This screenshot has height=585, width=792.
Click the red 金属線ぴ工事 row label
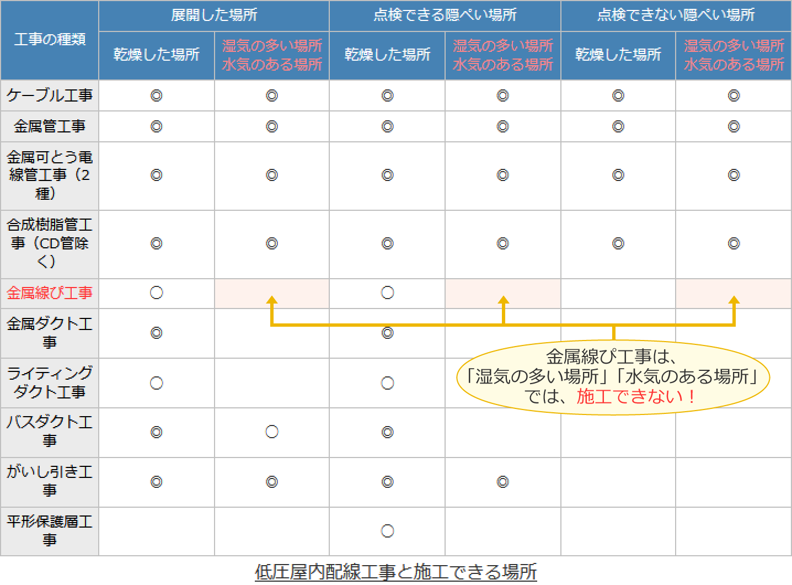coord(50,293)
